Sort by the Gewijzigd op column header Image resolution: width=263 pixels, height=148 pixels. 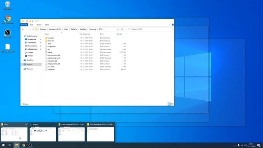85,34
